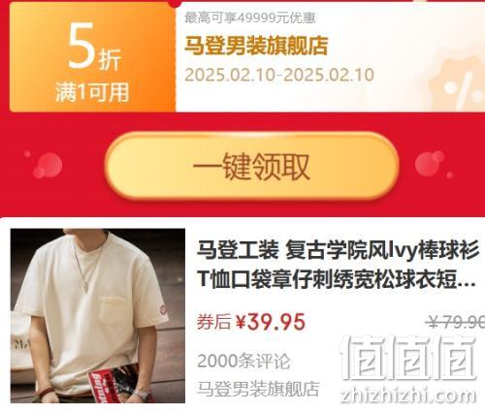Tap the 一键领取 claim button
This screenshot has width=485, height=412.
point(251,166)
